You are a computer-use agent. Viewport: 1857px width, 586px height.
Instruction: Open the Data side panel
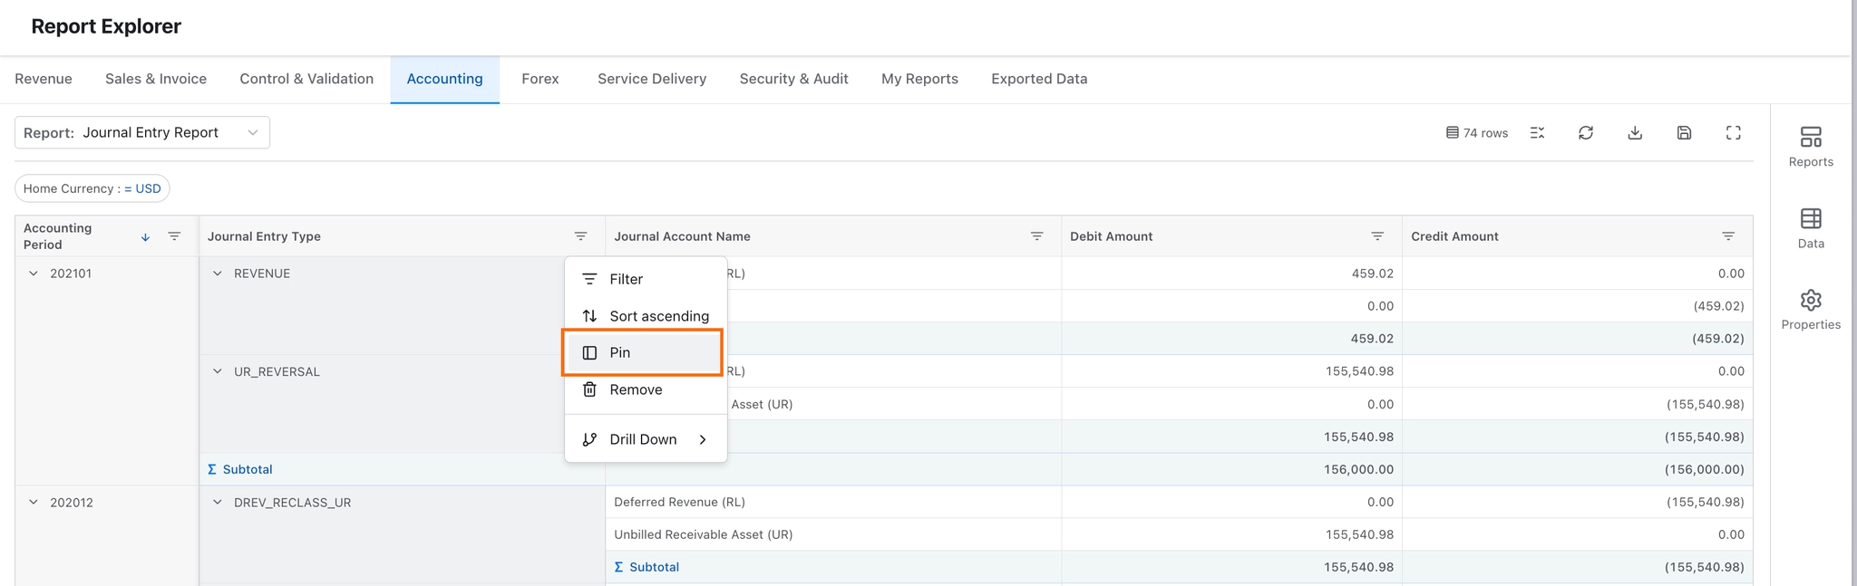[x=1810, y=228]
